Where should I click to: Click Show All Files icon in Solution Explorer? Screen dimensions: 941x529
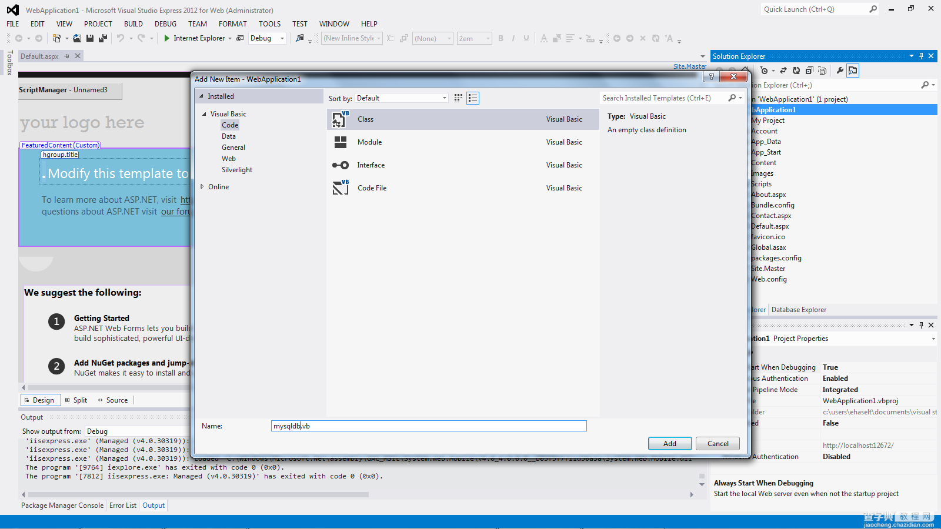(822, 71)
